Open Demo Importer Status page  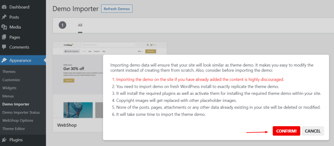tap(21, 112)
